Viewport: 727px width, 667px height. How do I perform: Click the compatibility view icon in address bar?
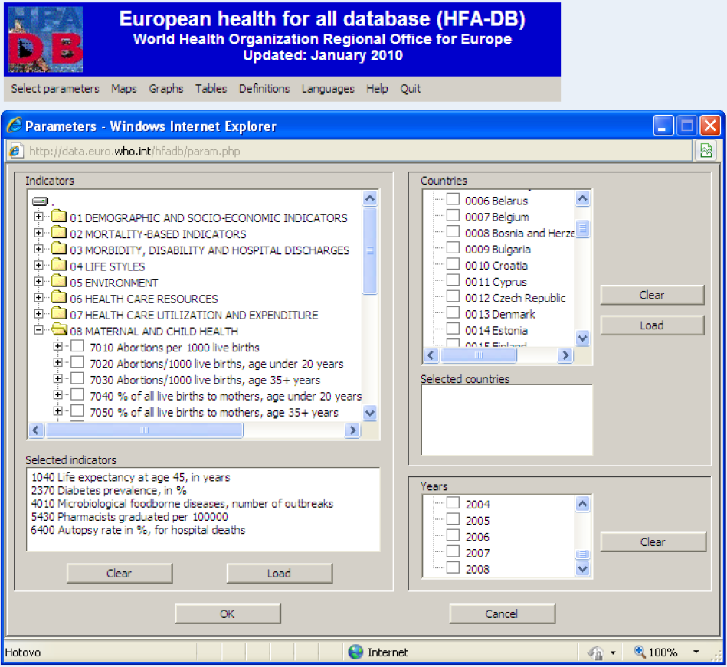[x=706, y=151]
